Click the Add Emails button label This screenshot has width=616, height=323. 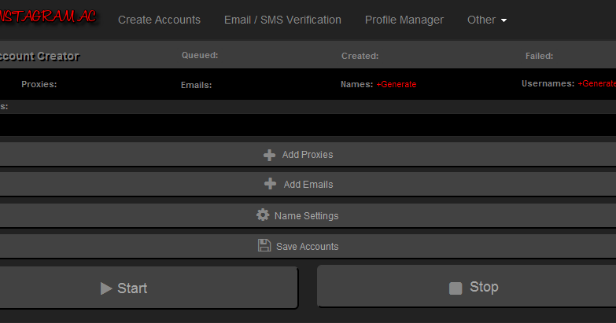pos(308,185)
